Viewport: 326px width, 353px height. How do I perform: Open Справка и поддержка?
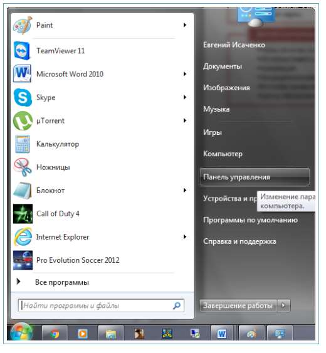tap(239, 241)
